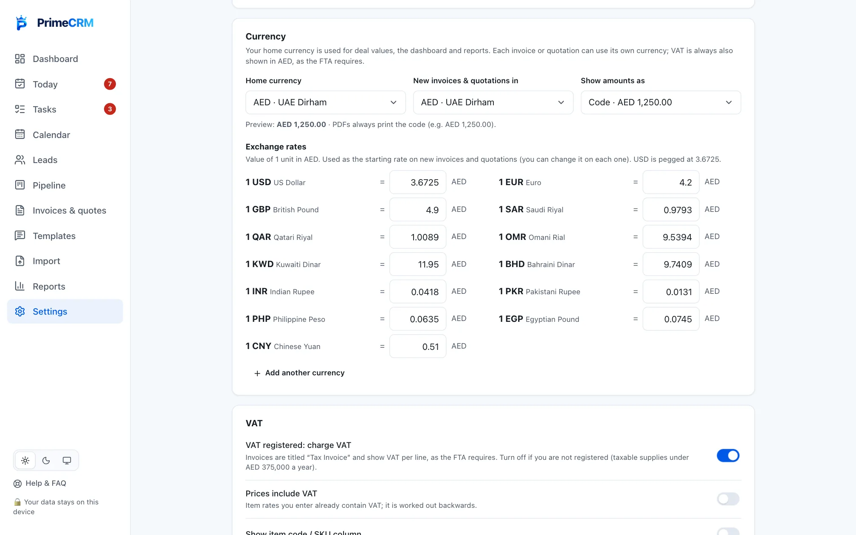Screen dimensions: 856x535
Task: Click the Reports bar chart icon
Action: [20, 286]
